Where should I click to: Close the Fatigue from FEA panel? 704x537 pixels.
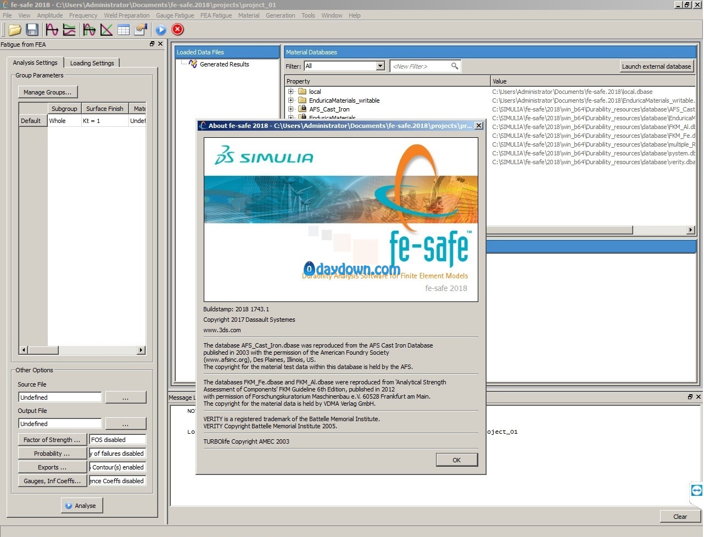(160, 44)
